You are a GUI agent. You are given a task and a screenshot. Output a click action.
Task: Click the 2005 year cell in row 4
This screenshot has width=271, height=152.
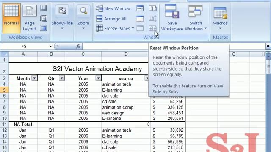83,84
